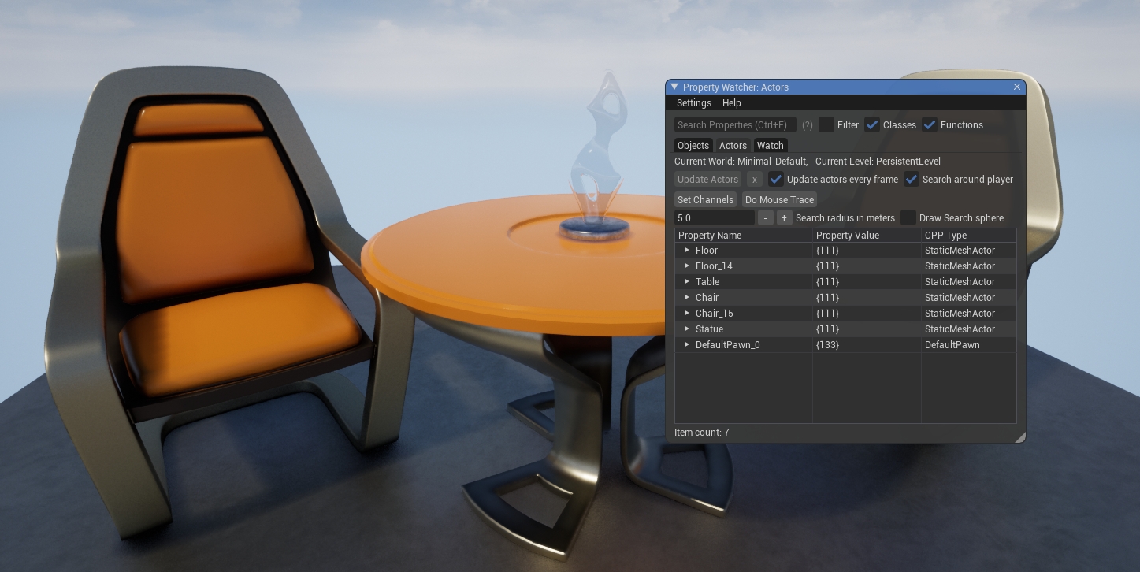The height and width of the screenshot is (572, 1140).
Task: Toggle Update actors every frame
Action: pyautogui.click(x=776, y=179)
